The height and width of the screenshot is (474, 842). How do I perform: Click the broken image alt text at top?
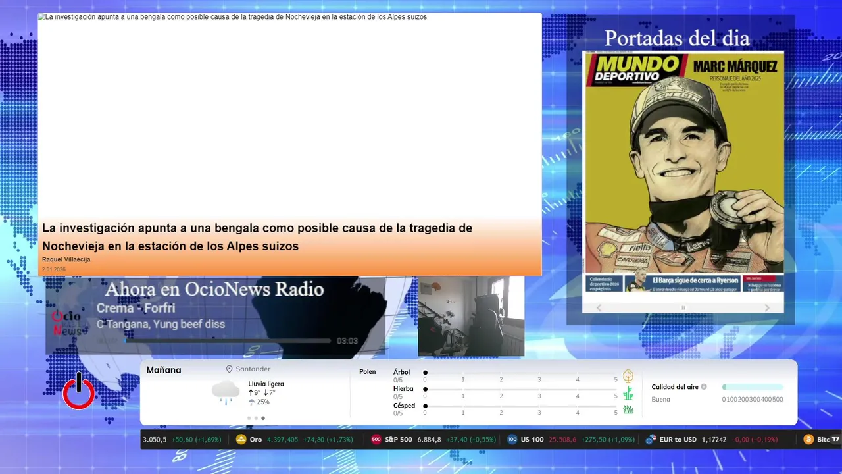click(x=232, y=17)
